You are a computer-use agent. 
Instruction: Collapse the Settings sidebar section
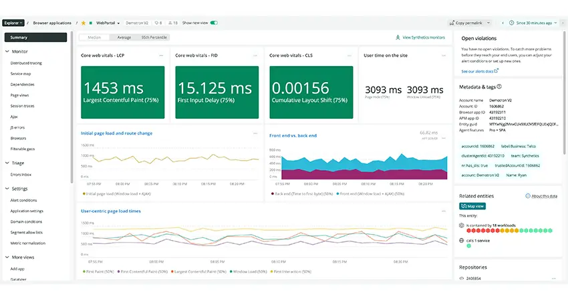click(7, 189)
